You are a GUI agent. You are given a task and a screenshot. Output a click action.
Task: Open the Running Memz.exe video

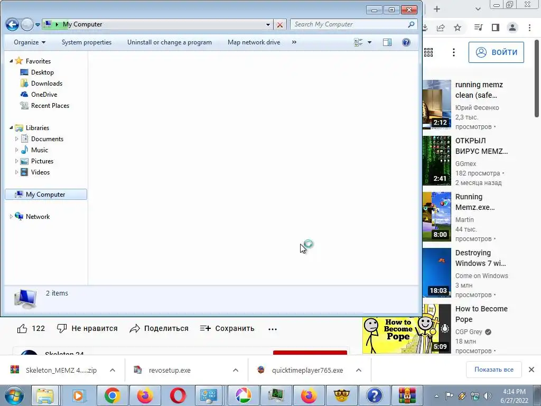pos(475,202)
